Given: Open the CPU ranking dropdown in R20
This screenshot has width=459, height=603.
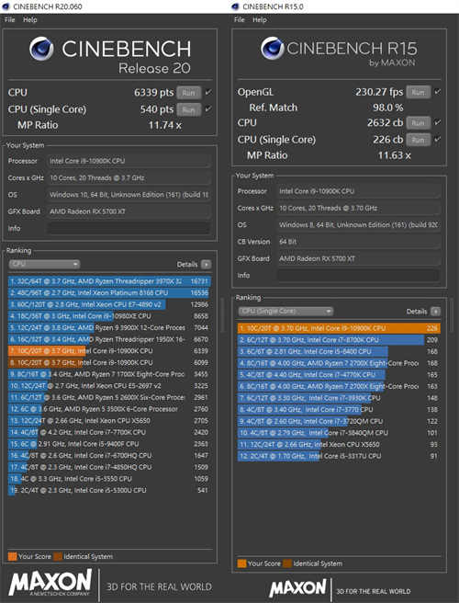Looking at the screenshot, I should pyautogui.click(x=44, y=264).
